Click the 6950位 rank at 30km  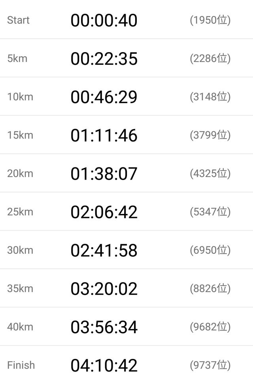coord(210,250)
